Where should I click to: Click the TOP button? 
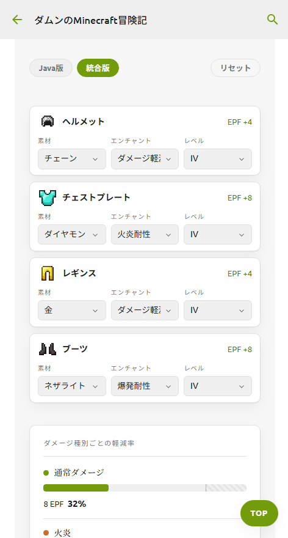click(x=259, y=514)
